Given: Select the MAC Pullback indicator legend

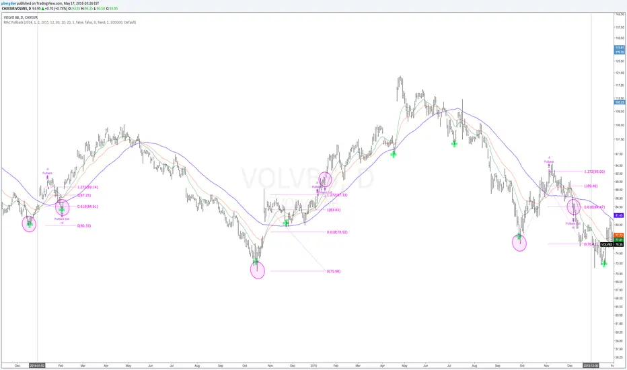Looking at the screenshot, I should (x=69, y=22).
